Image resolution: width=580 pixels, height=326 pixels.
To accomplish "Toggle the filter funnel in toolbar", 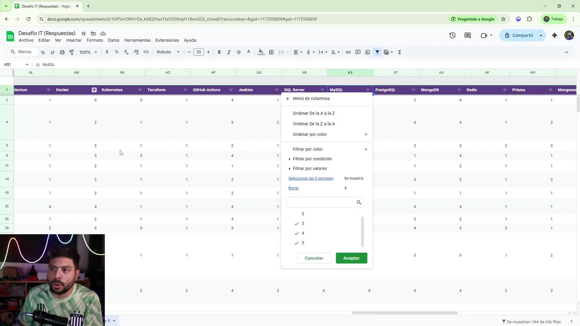I will coord(377,52).
